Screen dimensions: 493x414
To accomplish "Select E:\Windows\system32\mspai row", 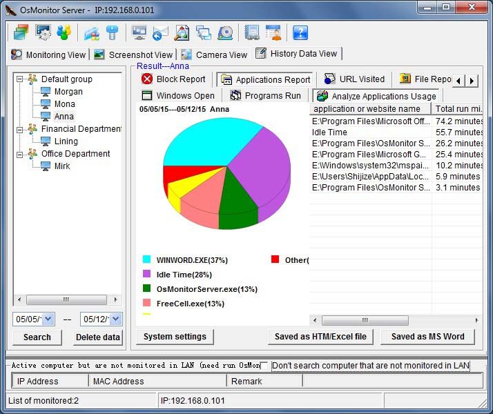I will (396, 165).
